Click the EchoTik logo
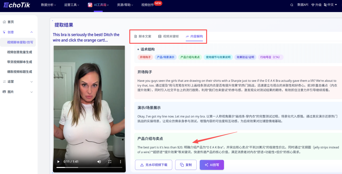The width and height of the screenshot is (342, 174). point(17,5)
